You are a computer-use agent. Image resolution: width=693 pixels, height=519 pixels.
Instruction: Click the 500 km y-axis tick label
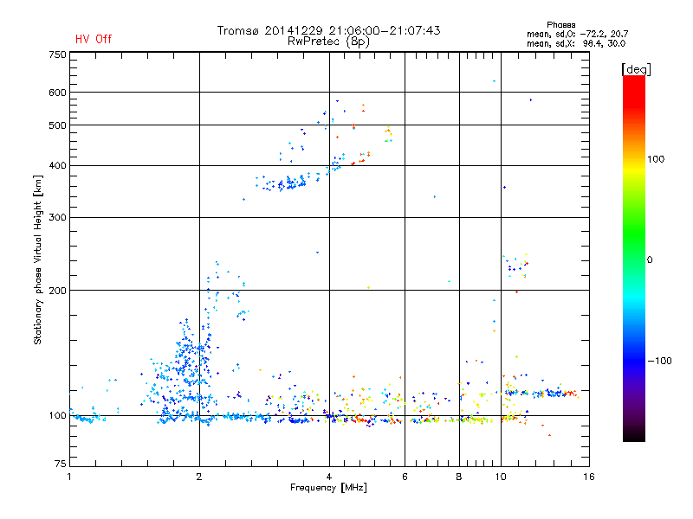pos(58,125)
